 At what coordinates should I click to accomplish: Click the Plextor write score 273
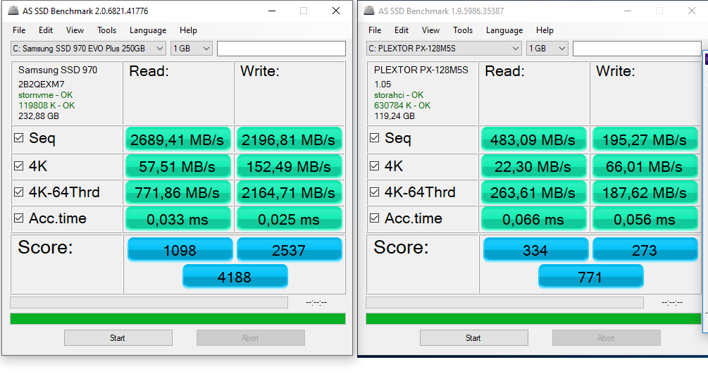(645, 250)
